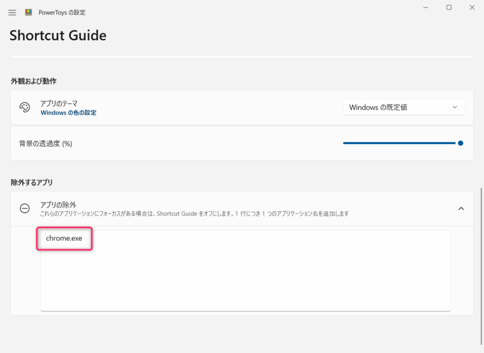Click the 外観および動作 section heading
This screenshot has width=484, height=353.
click(x=34, y=81)
